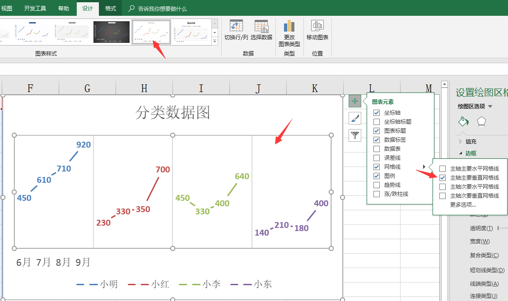This screenshot has height=301, width=508.
Task: Select column H header
Action: 144,88
